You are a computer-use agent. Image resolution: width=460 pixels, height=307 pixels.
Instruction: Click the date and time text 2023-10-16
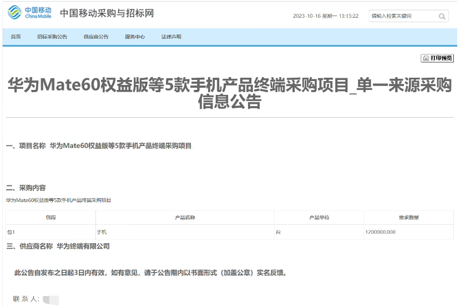(x=326, y=16)
